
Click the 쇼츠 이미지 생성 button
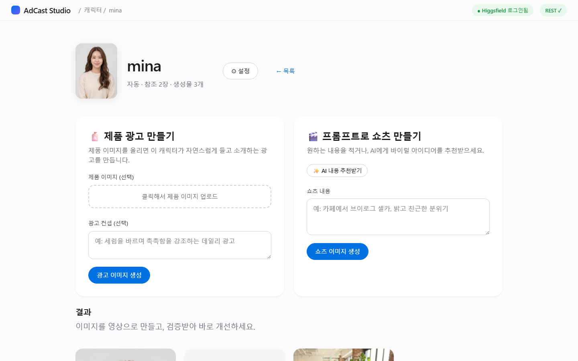coord(338,251)
